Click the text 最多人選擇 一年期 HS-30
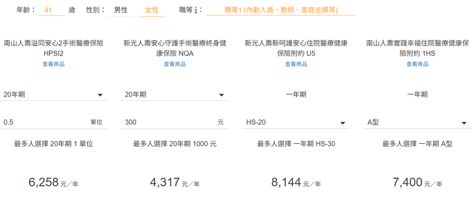This screenshot has height=201, width=472. pyautogui.click(x=296, y=144)
